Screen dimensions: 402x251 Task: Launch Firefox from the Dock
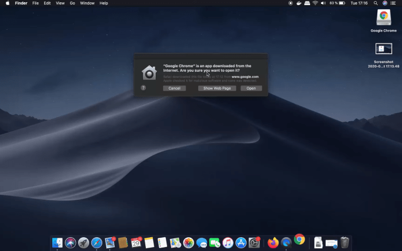pyautogui.click(x=273, y=242)
